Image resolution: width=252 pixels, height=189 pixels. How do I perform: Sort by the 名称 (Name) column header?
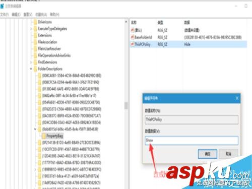[134, 22]
